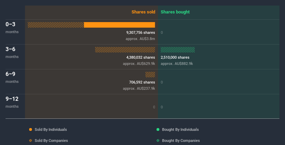Click the hatched green bought bar for 3–6 months
This screenshot has width=285, height=145.
tap(178, 50)
